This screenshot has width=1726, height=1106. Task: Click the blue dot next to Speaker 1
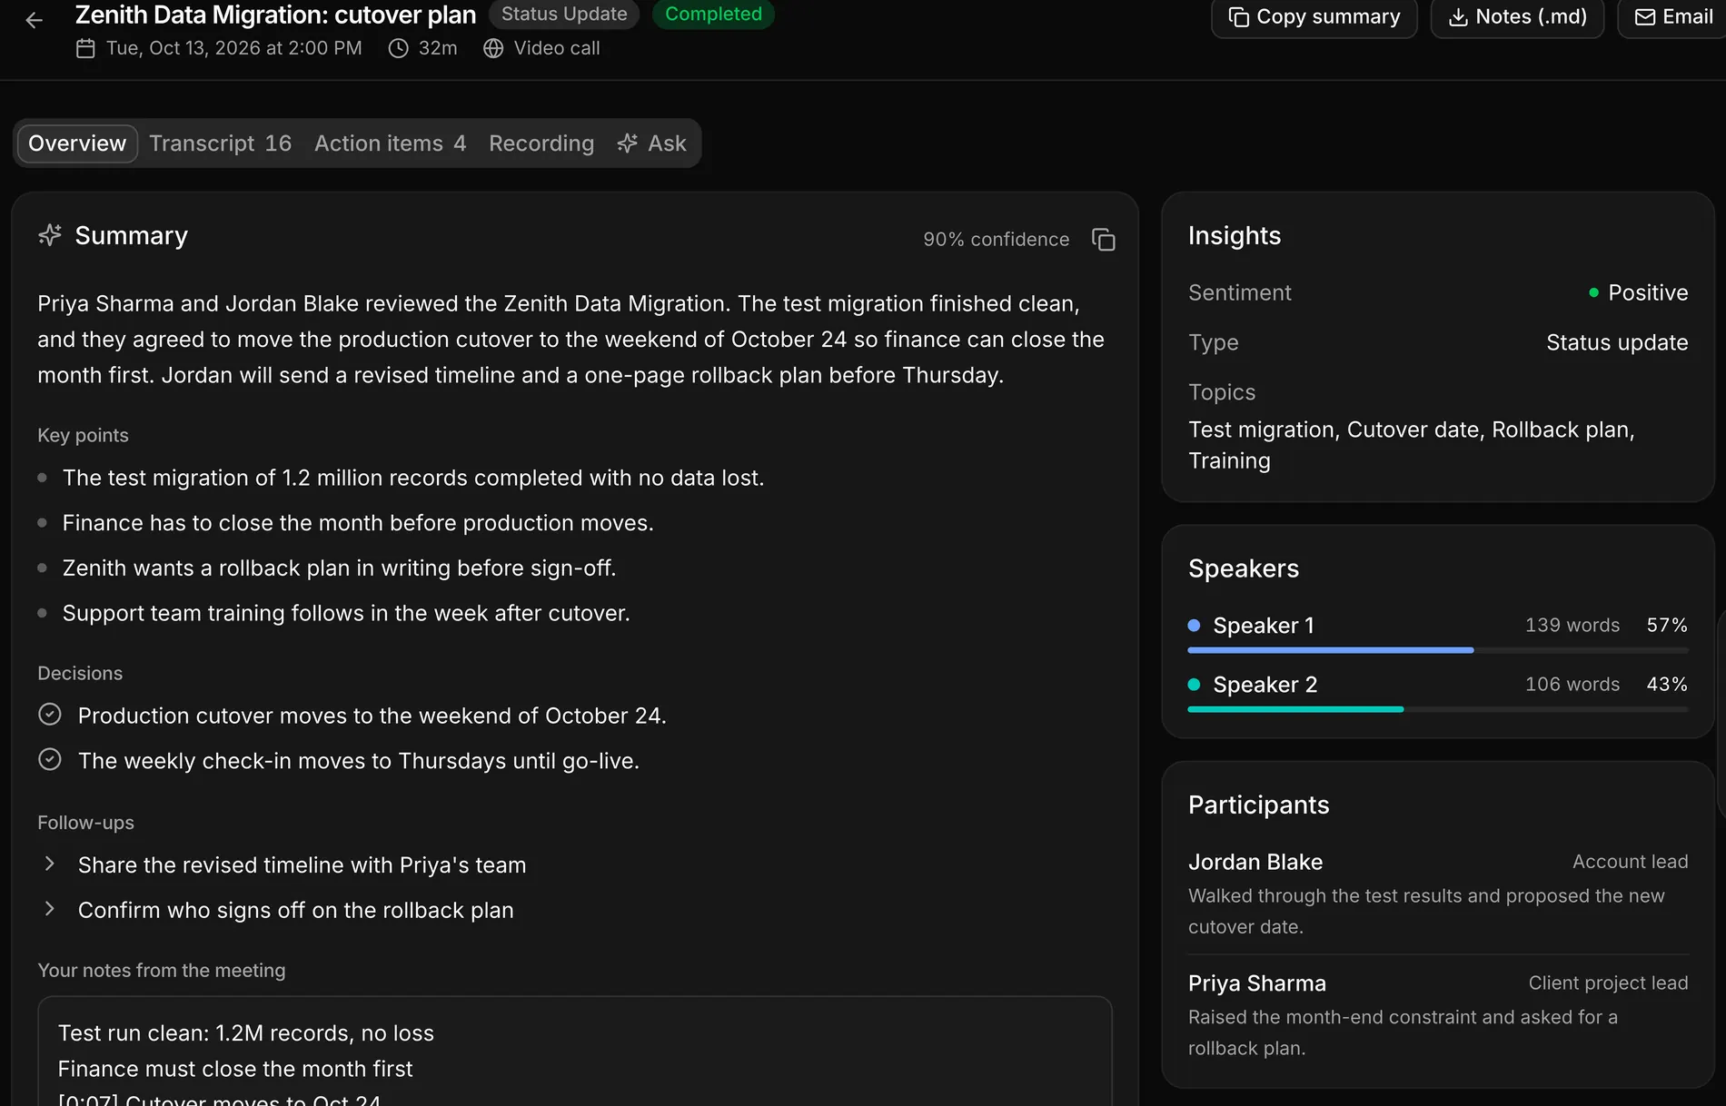click(x=1195, y=626)
